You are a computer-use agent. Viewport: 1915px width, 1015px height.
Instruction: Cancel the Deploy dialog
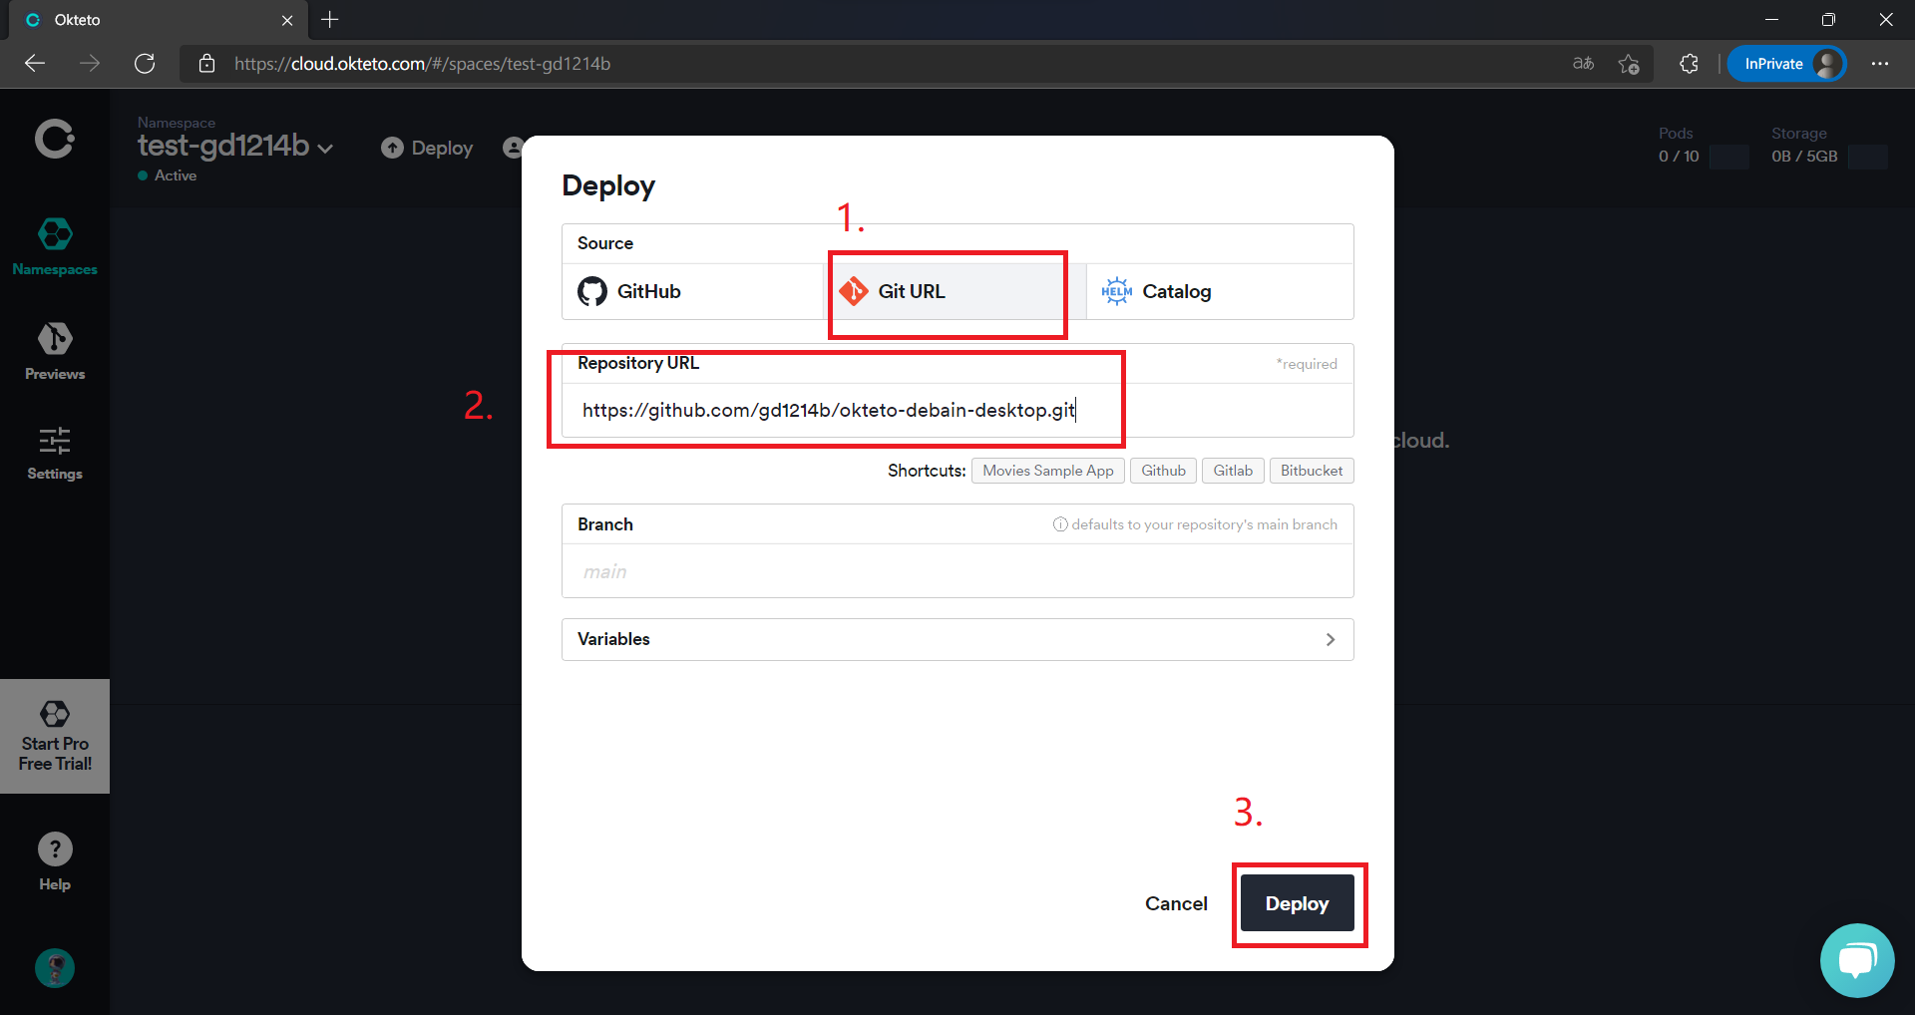pyautogui.click(x=1176, y=903)
